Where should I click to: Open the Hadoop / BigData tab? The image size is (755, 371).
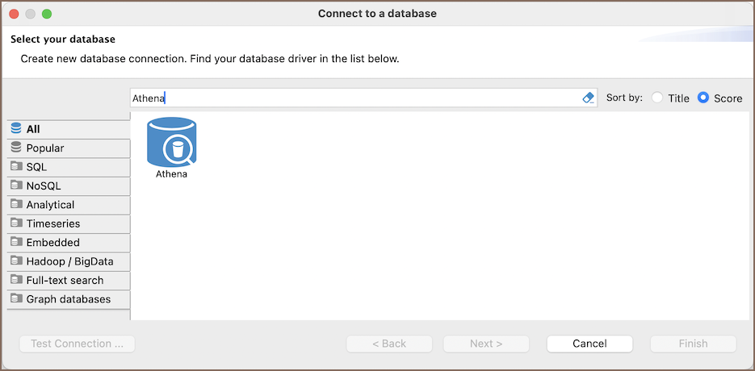click(69, 261)
